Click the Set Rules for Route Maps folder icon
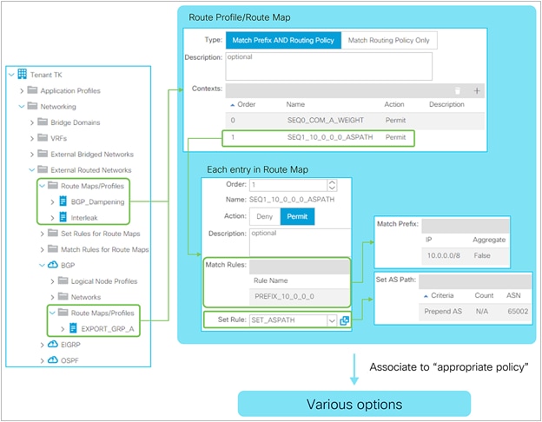542x422 pixels. point(53,233)
